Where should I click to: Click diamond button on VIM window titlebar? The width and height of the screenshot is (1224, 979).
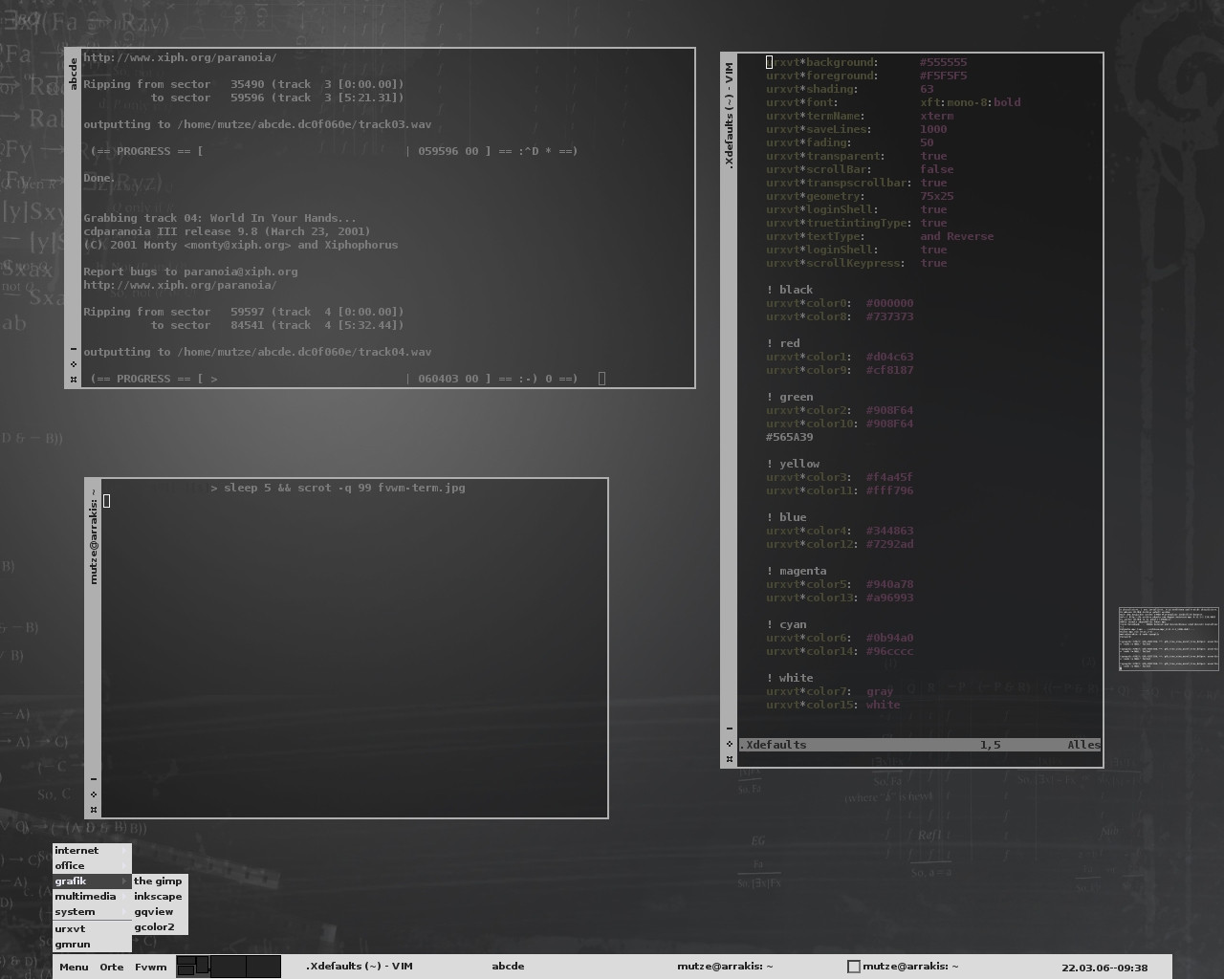pyautogui.click(x=730, y=744)
